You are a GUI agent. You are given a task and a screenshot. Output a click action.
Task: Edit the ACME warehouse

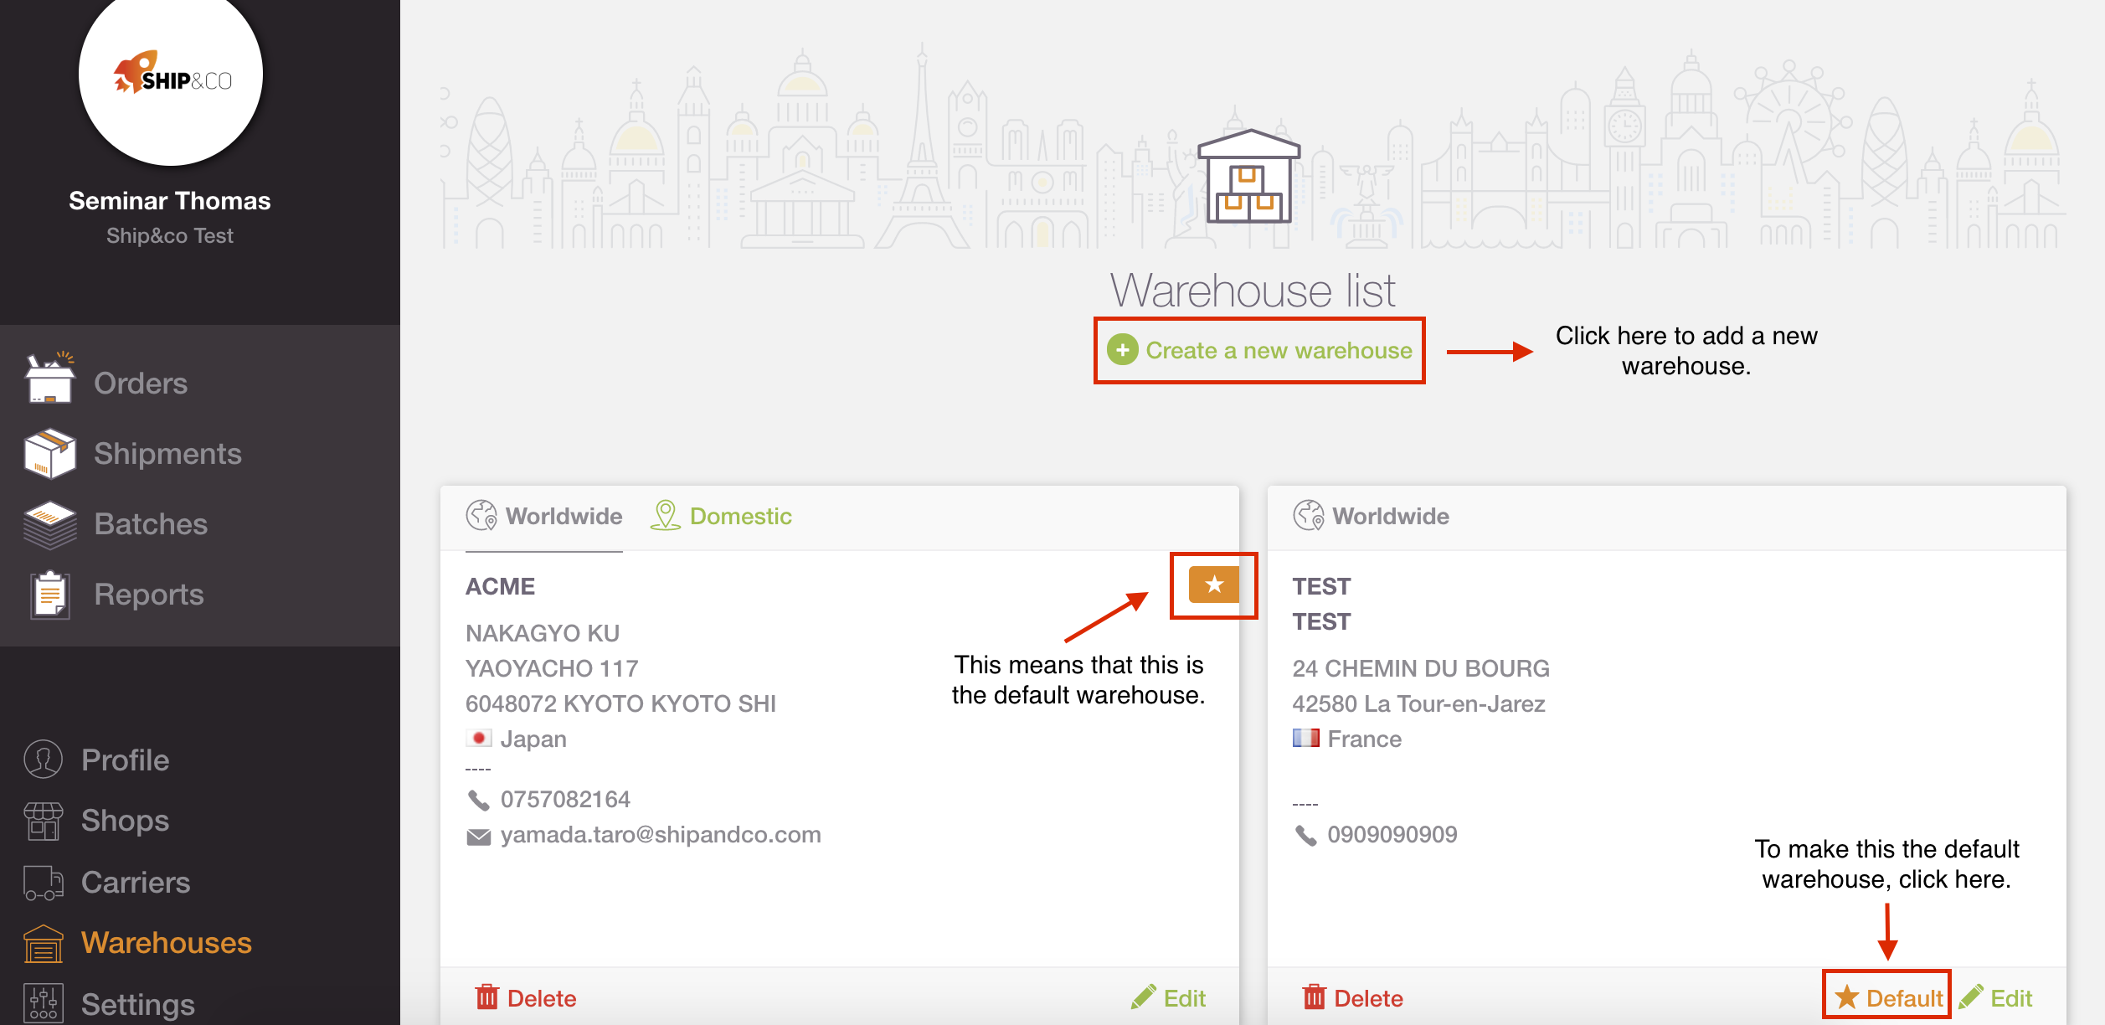pos(1169,997)
